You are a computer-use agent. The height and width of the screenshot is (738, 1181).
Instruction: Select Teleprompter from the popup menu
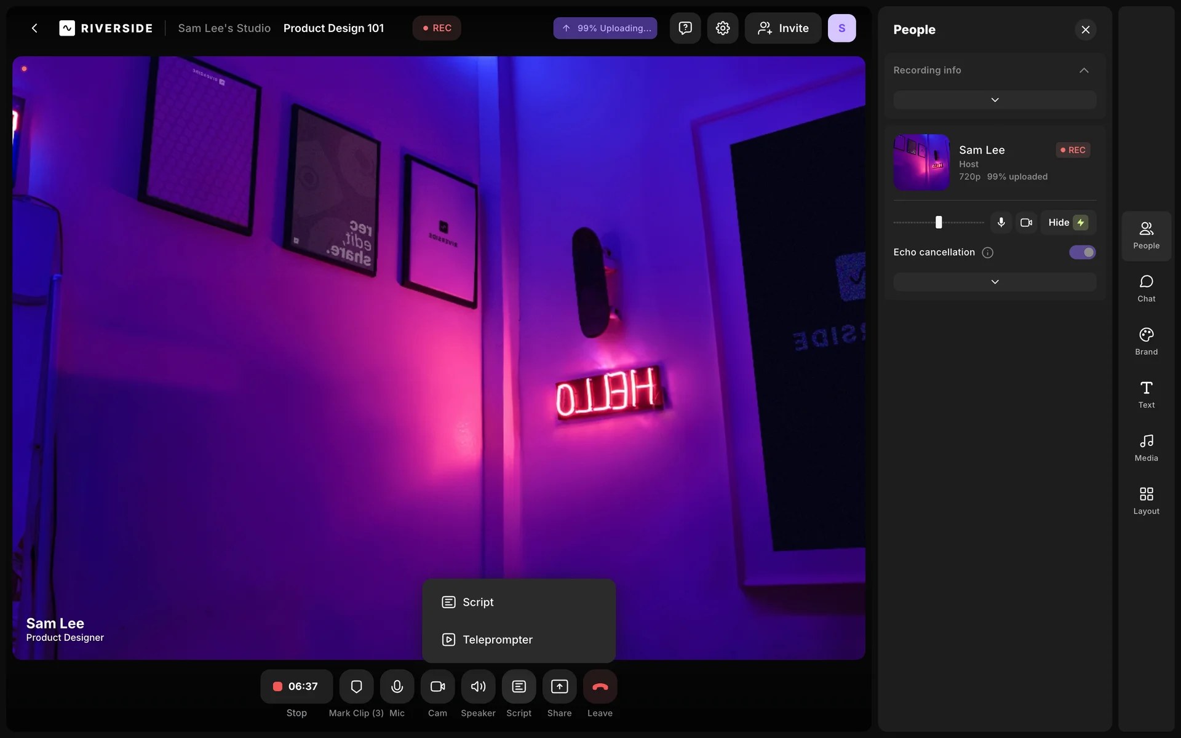(x=497, y=640)
